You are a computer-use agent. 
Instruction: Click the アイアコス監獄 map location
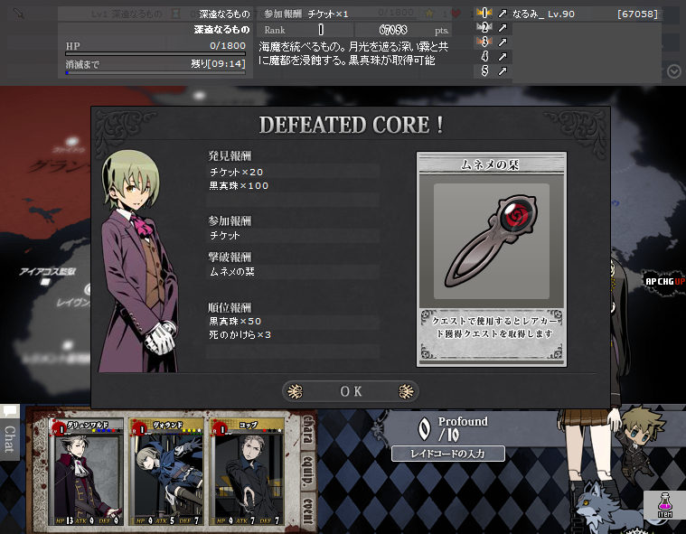coord(47,272)
